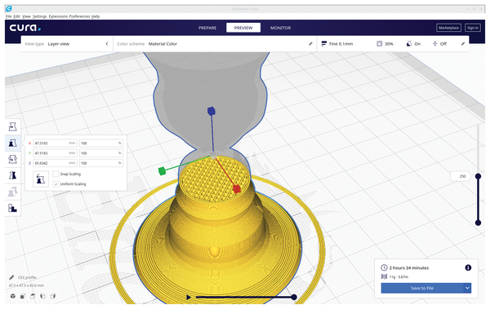This screenshot has height=309, width=490.
Task: Open the Support Blocker tool
Action: (x=12, y=208)
